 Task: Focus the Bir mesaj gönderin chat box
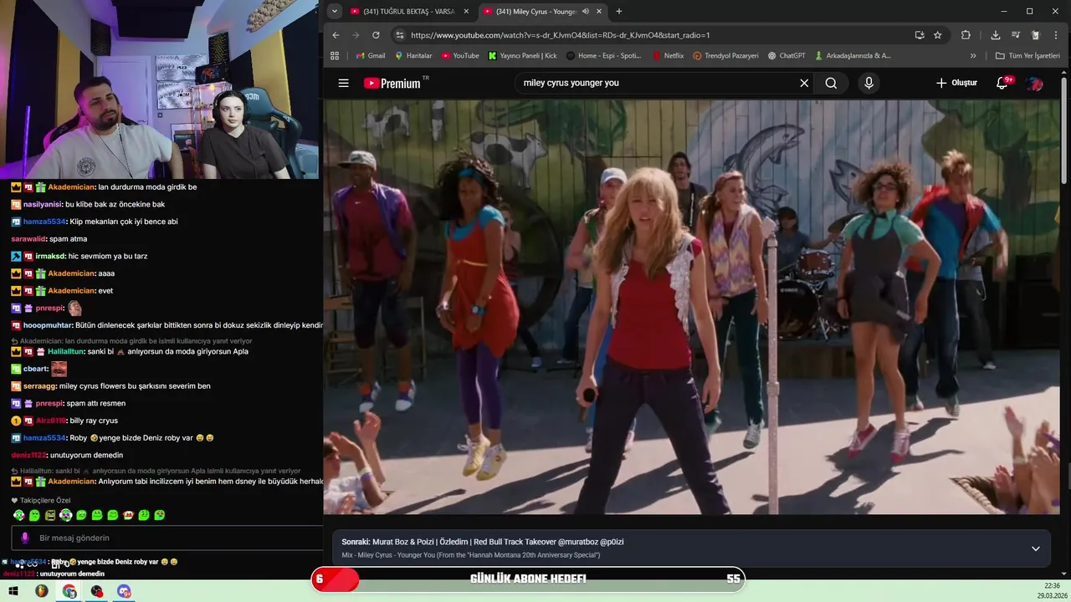tap(167, 538)
